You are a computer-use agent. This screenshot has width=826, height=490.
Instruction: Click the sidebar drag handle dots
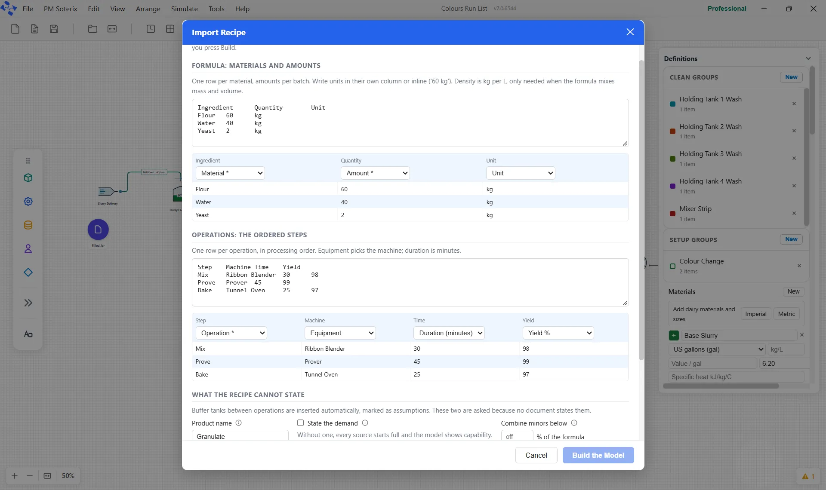28,161
